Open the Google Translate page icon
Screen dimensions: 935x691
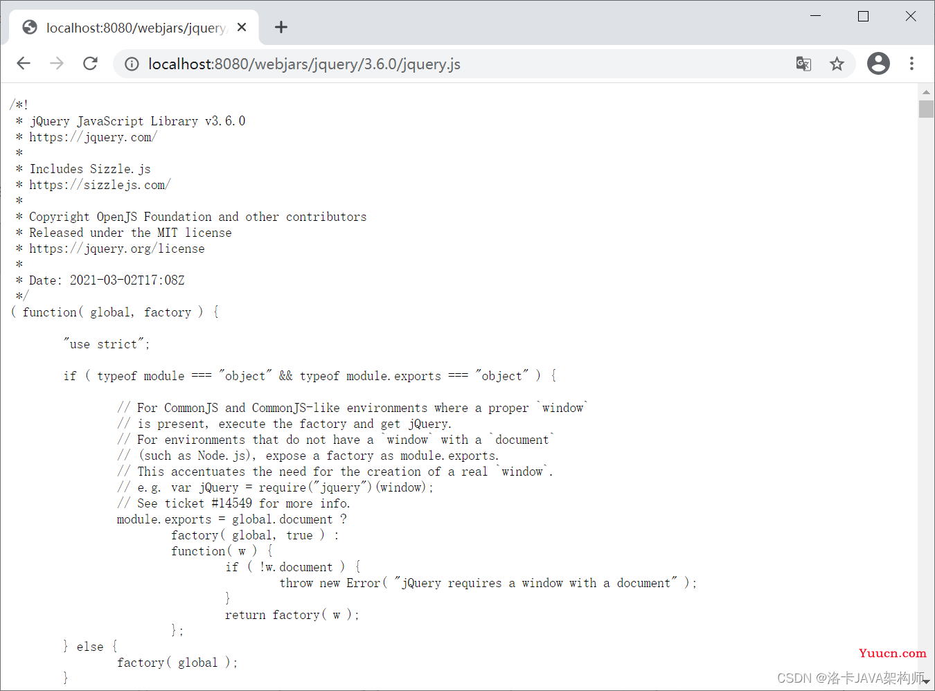[x=803, y=64]
